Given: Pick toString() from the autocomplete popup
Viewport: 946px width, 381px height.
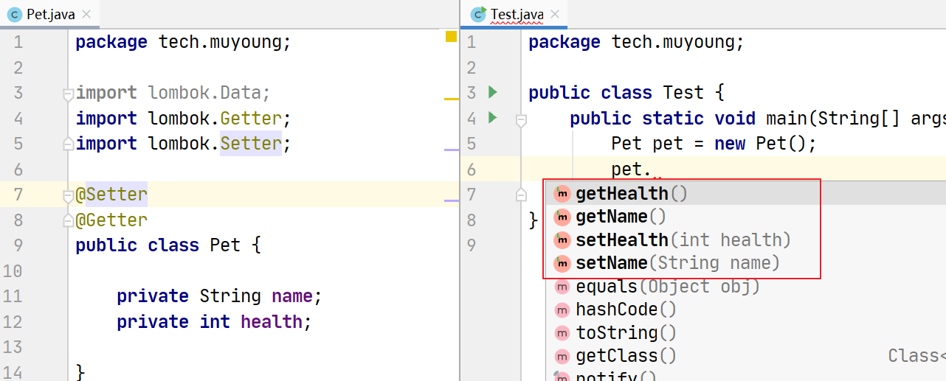Looking at the screenshot, I should [626, 332].
